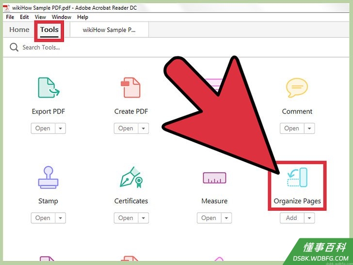The height and width of the screenshot is (265, 353).
Task: Switch to the Home tab
Action: click(x=19, y=30)
